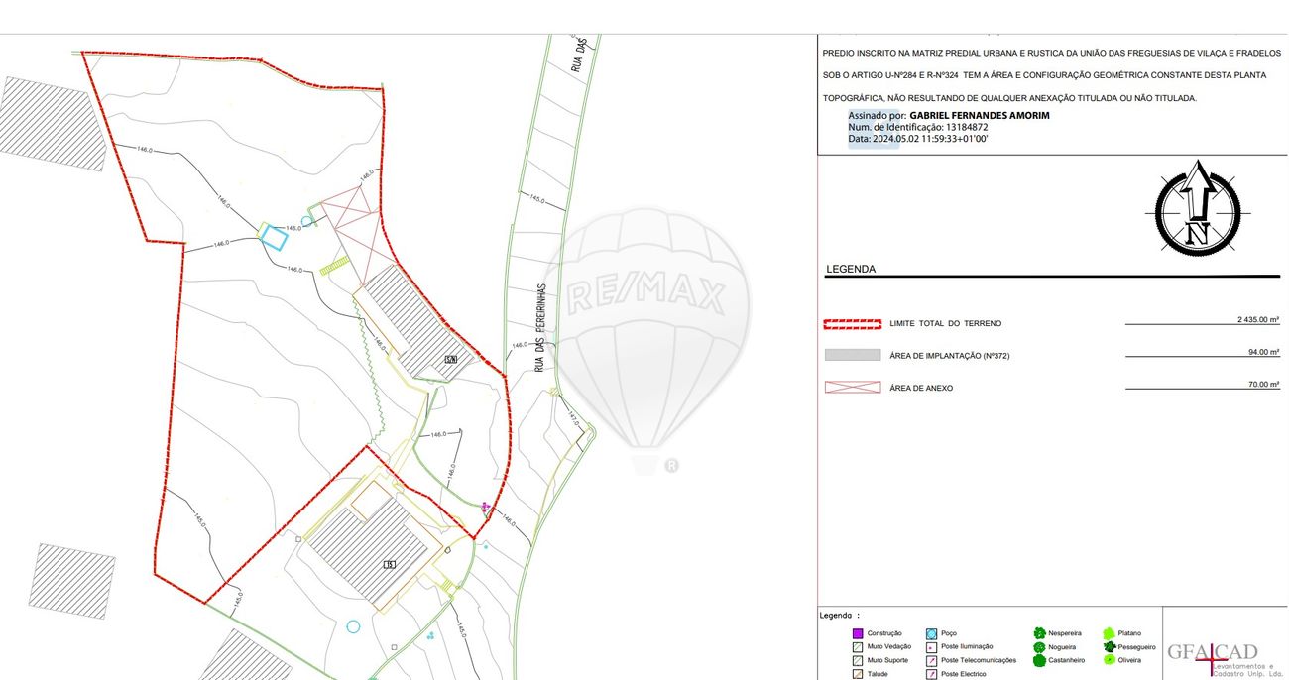This screenshot has height=680, width=1289.
Task: Click the 'LIMITE TOTAL DO TERRENO' label
Action: pos(945,323)
